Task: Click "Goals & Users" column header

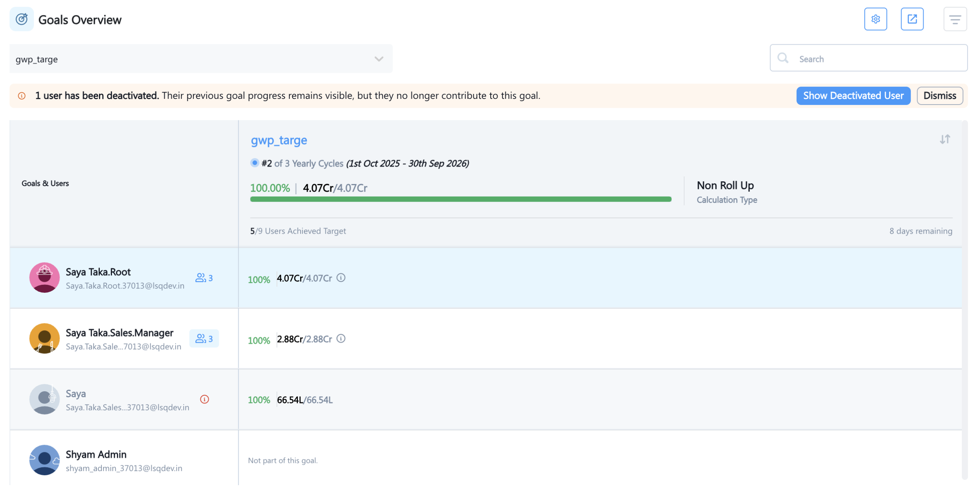Action: tap(45, 184)
